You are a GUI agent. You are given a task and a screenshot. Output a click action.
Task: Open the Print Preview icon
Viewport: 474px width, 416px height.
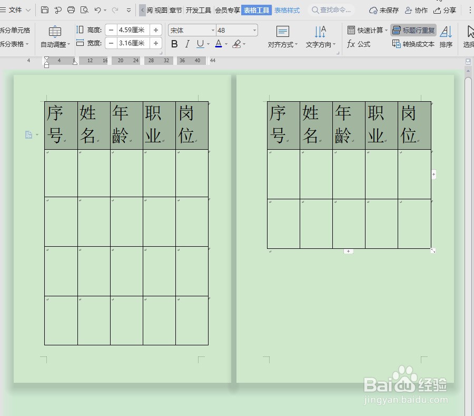click(x=84, y=9)
